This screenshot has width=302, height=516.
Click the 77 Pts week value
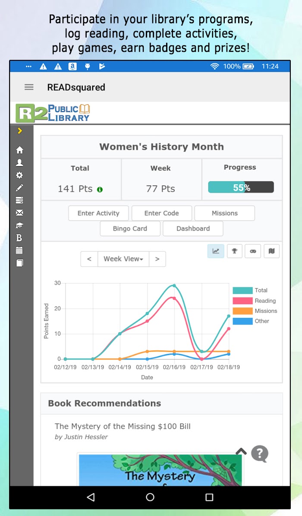(160, 189)
